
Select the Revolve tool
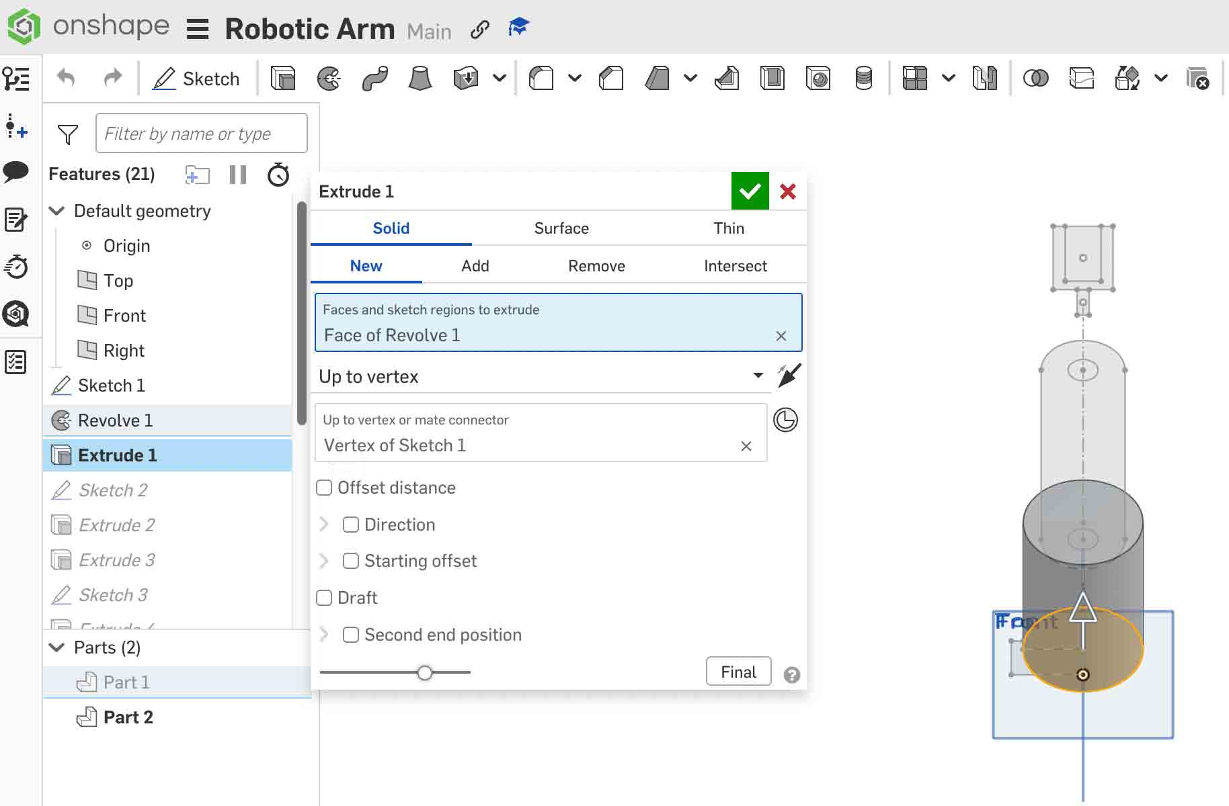[329, 78]
